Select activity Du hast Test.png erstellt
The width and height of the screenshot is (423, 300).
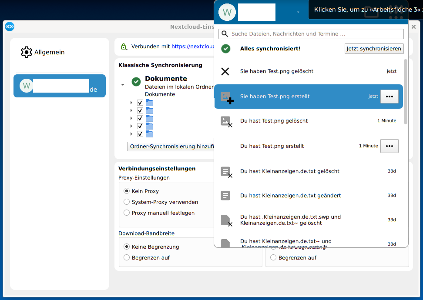[x=309, y=146]
